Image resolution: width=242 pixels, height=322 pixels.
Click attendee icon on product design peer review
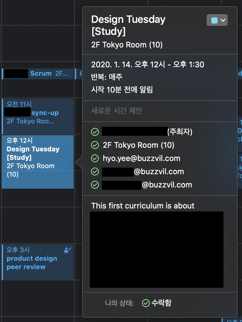(x=67, y=250)
